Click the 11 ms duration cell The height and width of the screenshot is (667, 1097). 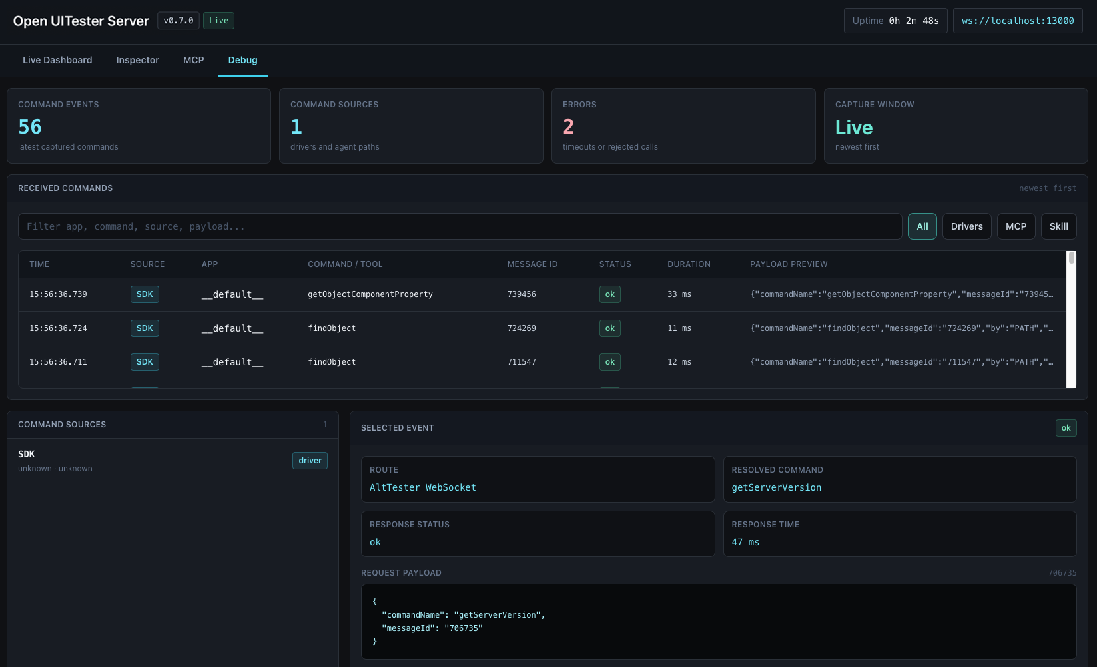tap(679, 328)
